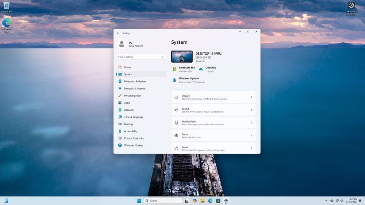Click the taskbar Search box
The width and height of the screenshot is (365, 205).
(163, 201)
